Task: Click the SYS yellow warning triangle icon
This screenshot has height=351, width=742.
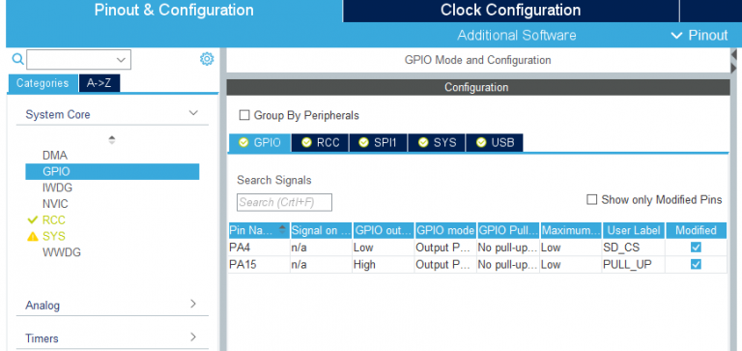Action: point(33,236)
